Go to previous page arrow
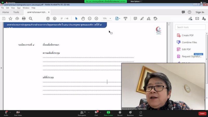Screen dimensions: 208x117 click(x=48, y=18)
